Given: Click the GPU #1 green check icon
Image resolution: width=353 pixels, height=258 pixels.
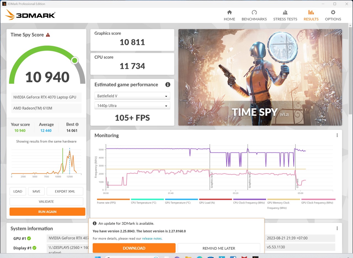Looking at the screenshot, I should point(29,238).
